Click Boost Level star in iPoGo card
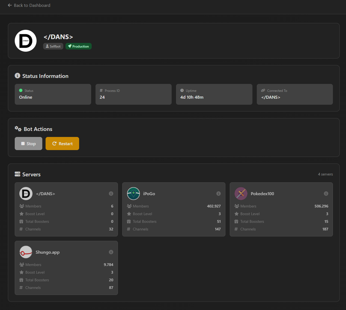The image size is (346, 310). tap(129, 214)
